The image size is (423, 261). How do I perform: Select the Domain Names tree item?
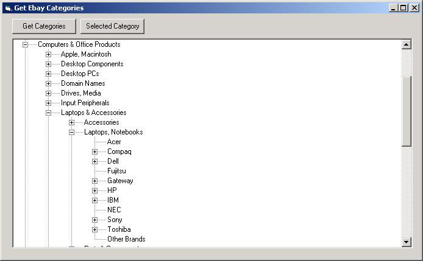(83, 83)
